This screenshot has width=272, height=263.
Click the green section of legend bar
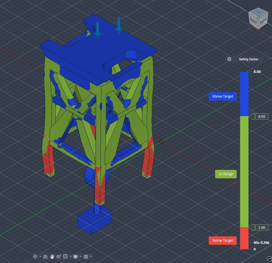point(244,172)
